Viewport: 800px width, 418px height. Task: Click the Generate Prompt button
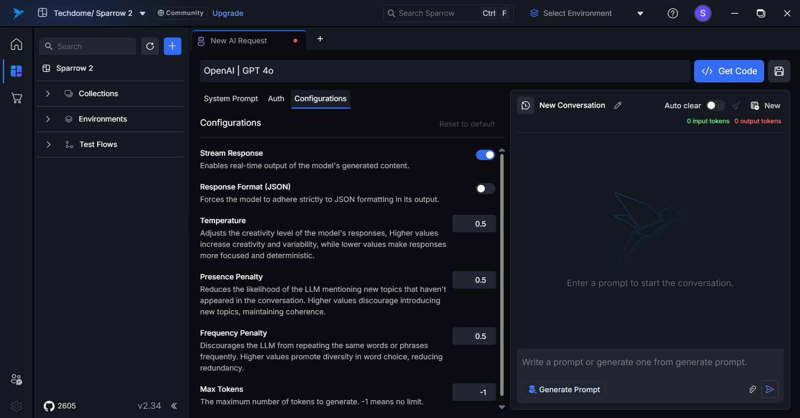point(564,389)
